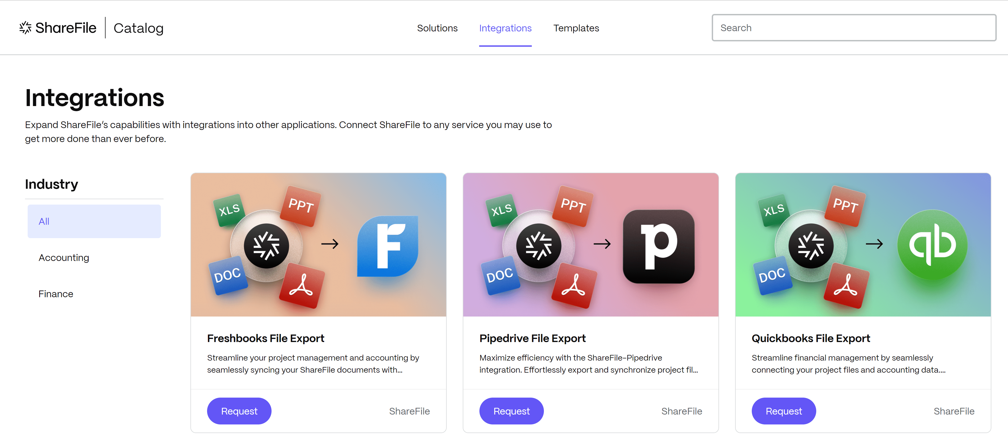The height and width of the screenshot is (436, 1008).
Task: Open the Templates navigation menu
Action: (576, 28)
